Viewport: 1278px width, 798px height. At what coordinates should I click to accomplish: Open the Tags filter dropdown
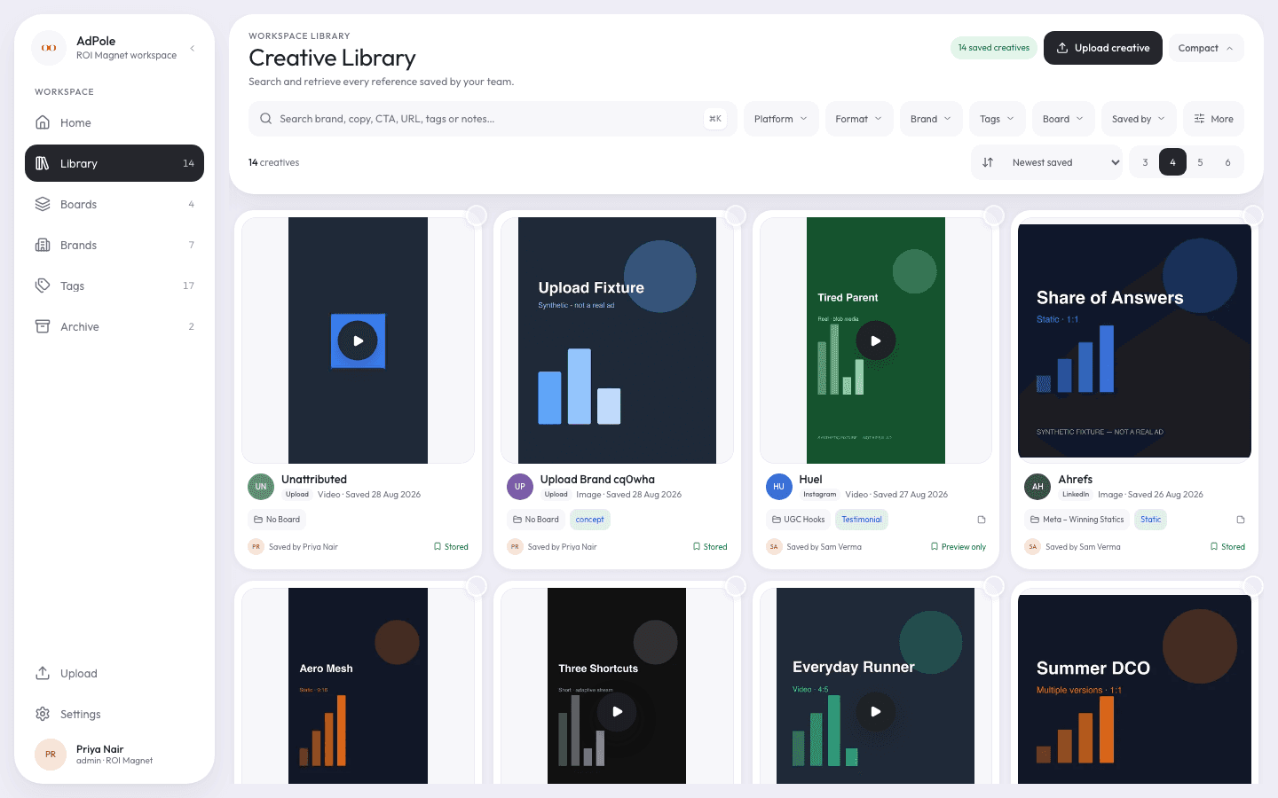point(998,119)
